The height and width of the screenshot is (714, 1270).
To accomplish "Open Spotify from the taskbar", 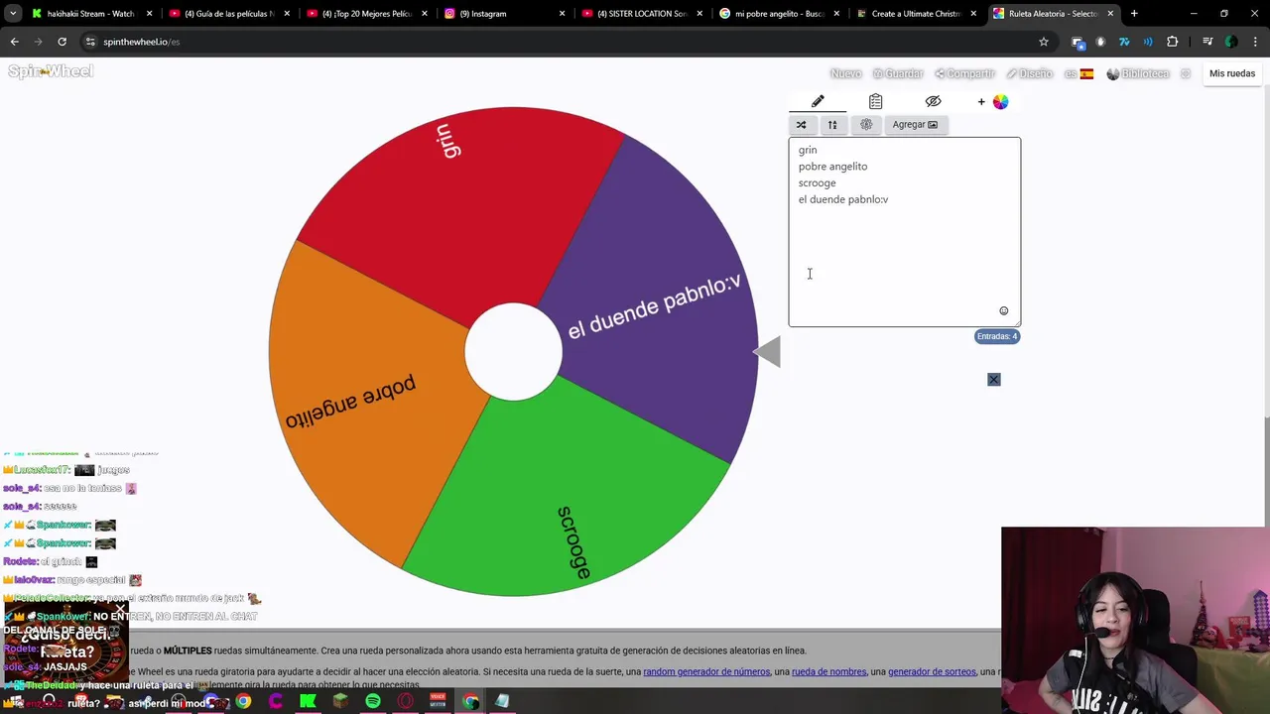I will 373,701.
